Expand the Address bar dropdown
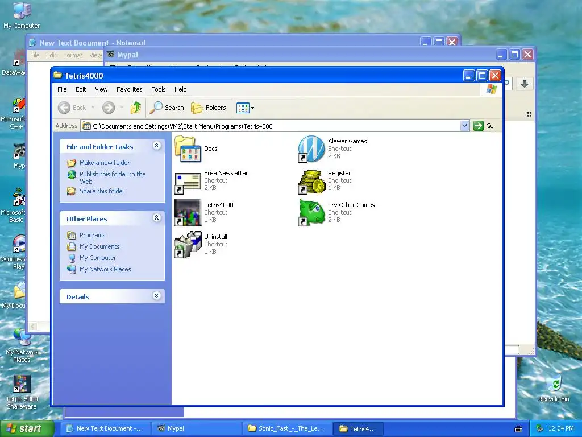The height and width of the screenshot is (437, 582). coord(464,126)
